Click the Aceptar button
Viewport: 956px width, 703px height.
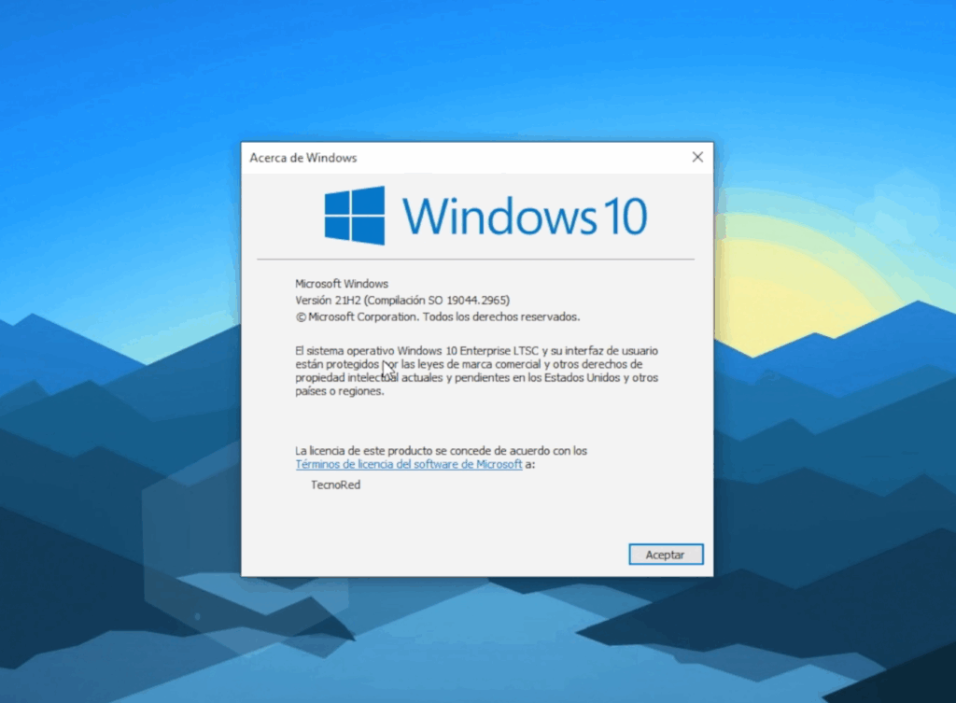[666, 555]
